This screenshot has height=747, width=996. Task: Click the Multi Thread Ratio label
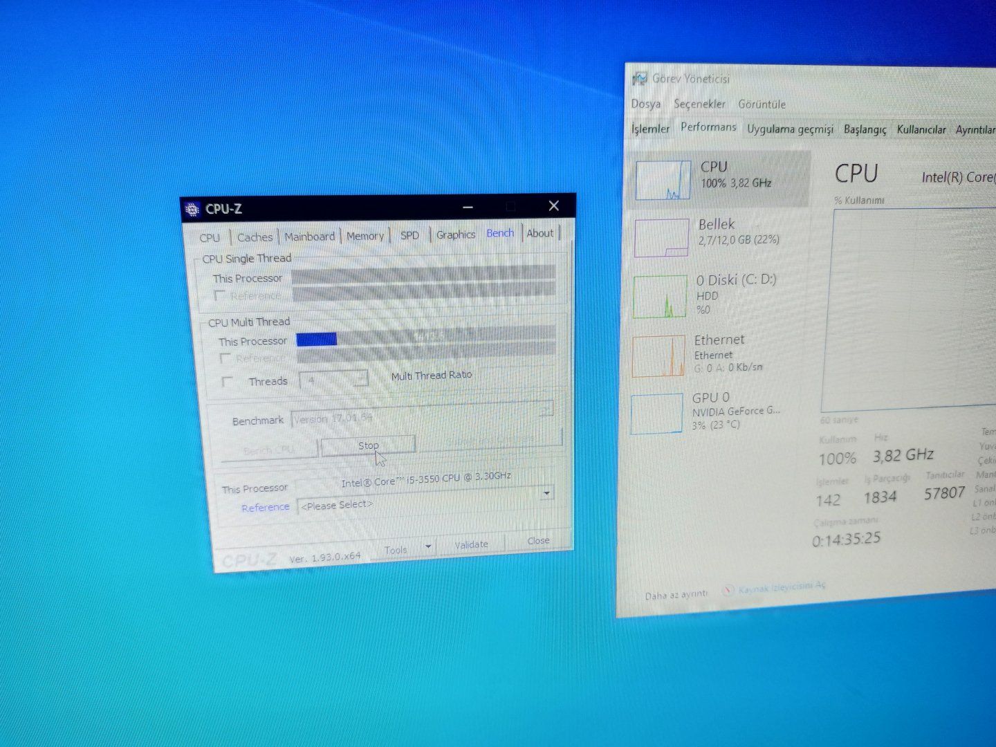coord(432,376)
